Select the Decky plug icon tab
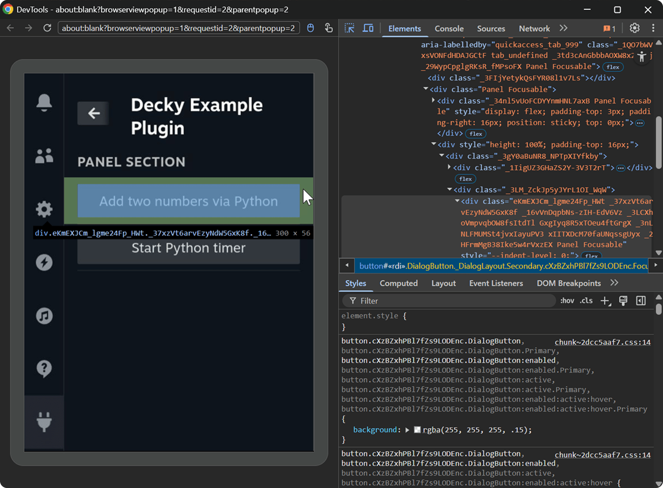The width and height of the screenshot is (663, 488). (x=44, y=422)
